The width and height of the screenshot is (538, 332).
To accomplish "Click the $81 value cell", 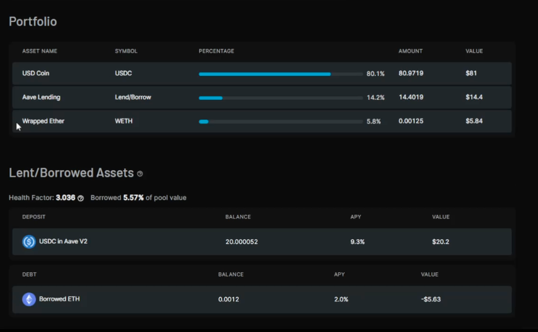I will coord(471,73).
